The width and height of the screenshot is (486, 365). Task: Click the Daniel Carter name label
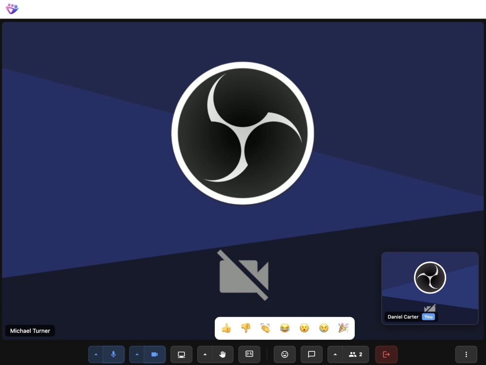[x=403, y=317]
